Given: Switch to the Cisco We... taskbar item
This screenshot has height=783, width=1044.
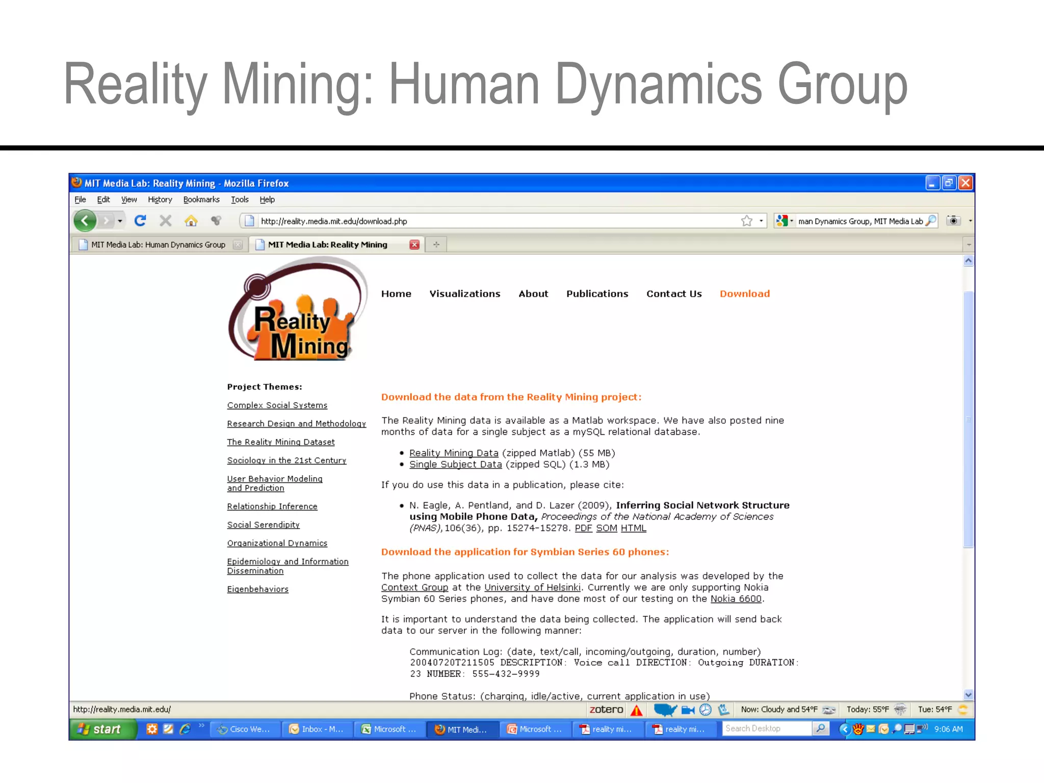Looking at the screenshot, I should point(246,729).
